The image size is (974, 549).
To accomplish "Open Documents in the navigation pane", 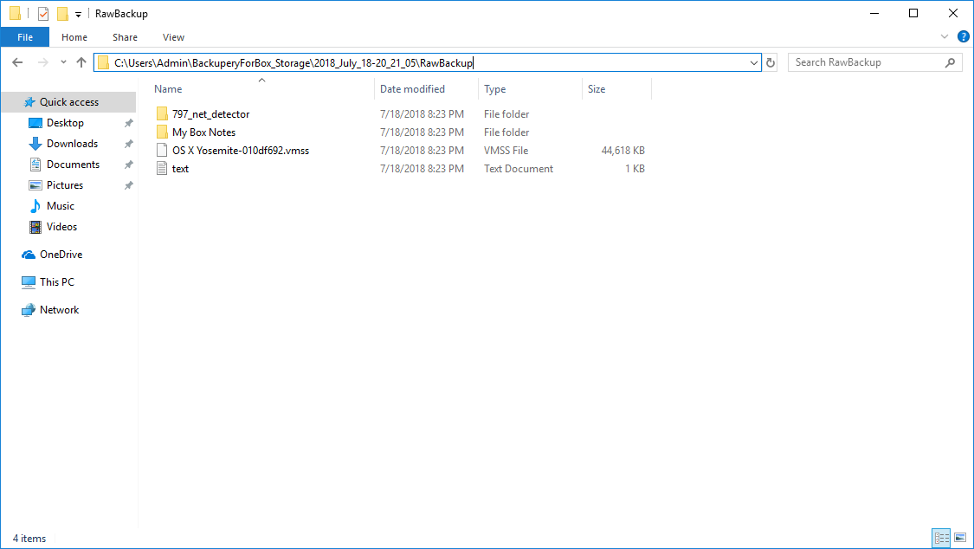I will (73, 165).
